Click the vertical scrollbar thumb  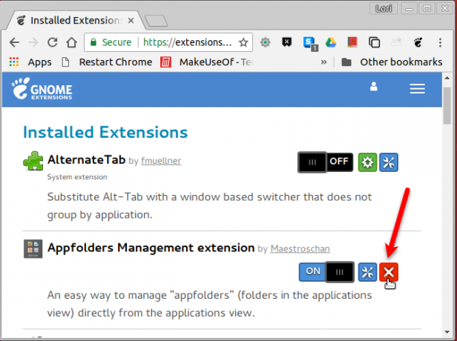tap(447, 105)
